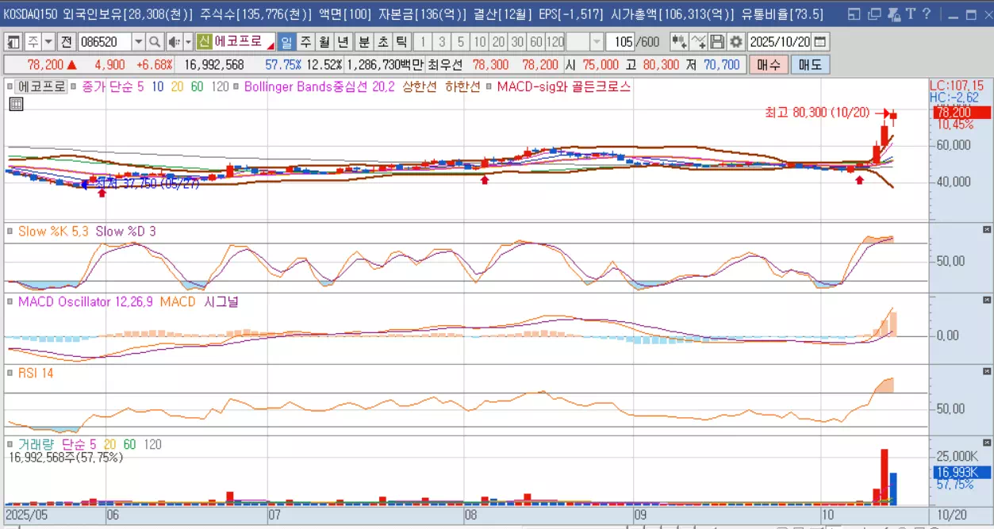Screen dimensions: 994x529
Task: Switch to the 주 weekly chart period
Action: 305,42
